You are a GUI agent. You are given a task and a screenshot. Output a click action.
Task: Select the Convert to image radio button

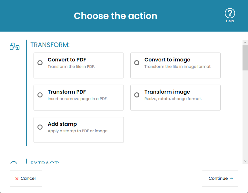click(137, 63)
